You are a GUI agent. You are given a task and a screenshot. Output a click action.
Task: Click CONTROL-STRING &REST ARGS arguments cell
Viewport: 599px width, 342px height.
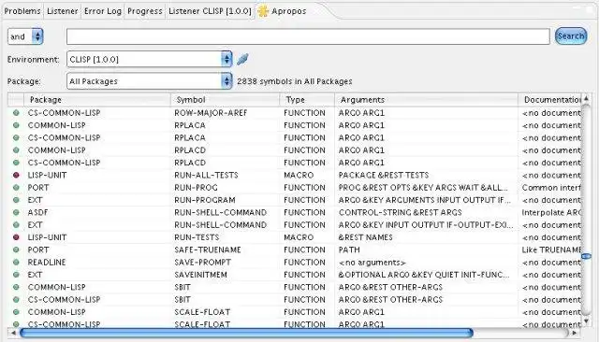[400, 212]
